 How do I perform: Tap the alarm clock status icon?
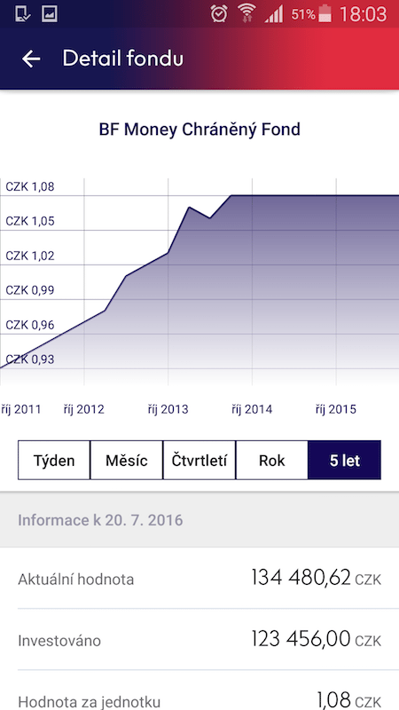click(219, 14)
